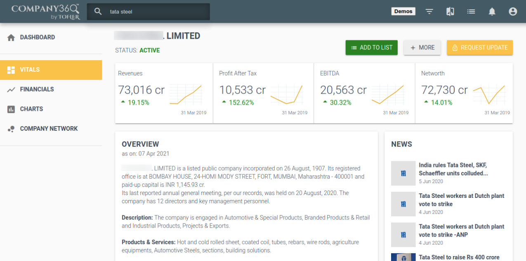The height and width of the screenshot is (261, 526).
Task: Click the Dashboard home icon
Action: click(x=11, y=38)
